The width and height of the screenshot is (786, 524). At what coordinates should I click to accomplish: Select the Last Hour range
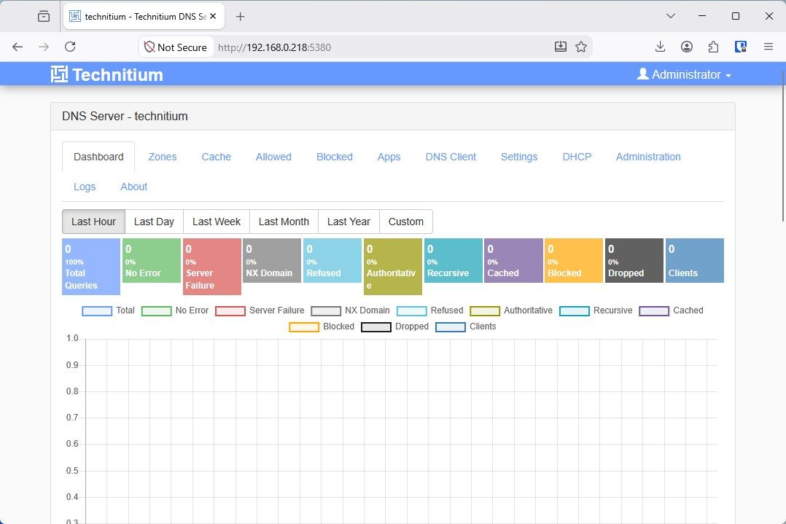pos(94,222)
